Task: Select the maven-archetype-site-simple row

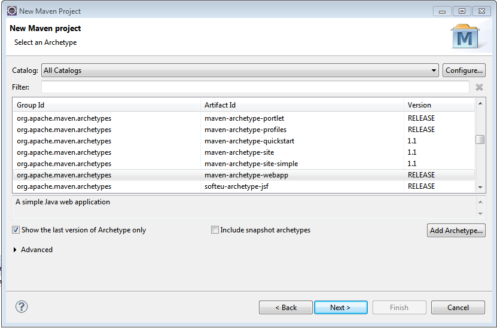Action: tap(244, 164)
